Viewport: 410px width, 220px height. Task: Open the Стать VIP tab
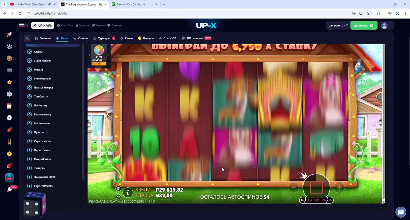[167, 38]
